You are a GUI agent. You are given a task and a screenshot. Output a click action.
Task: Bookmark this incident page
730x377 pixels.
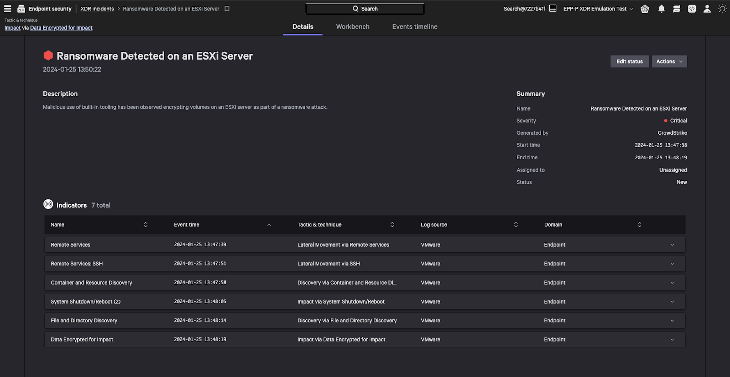click(x=227, y=9)
